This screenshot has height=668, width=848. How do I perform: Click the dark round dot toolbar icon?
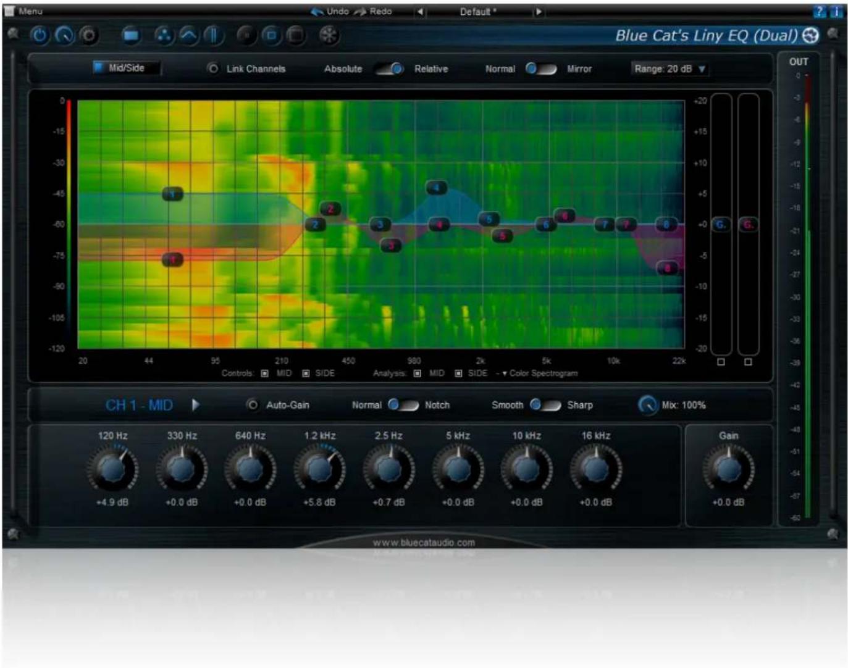246,36
